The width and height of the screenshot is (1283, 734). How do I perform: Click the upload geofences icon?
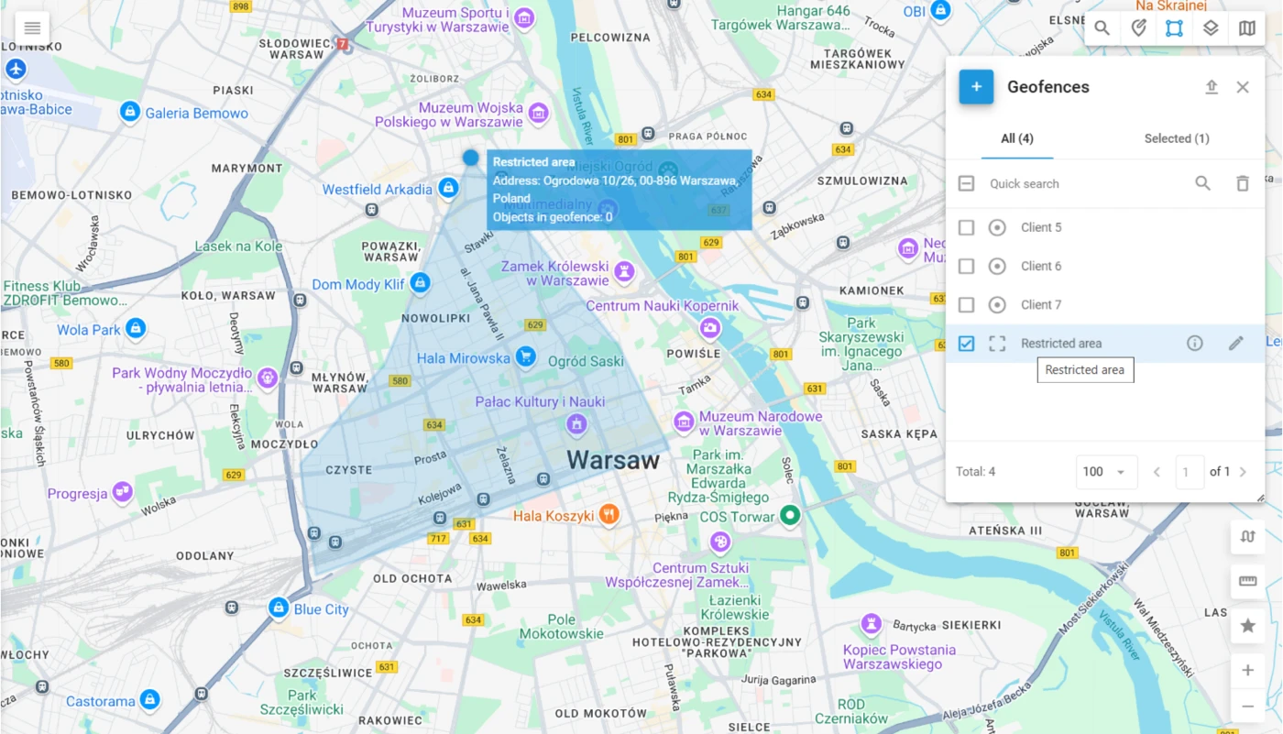click(1212, 87)
